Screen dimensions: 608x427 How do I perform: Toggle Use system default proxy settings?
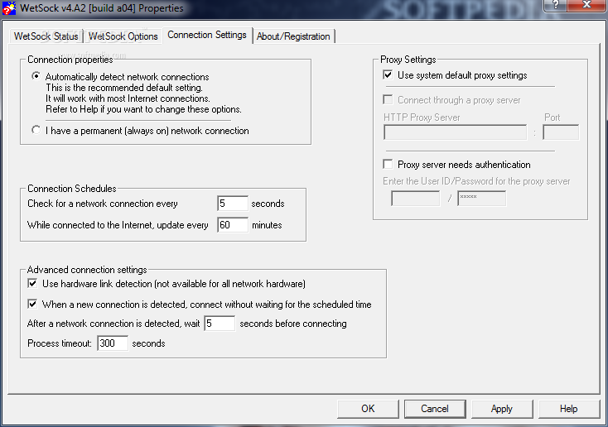[x=388, y=74]
